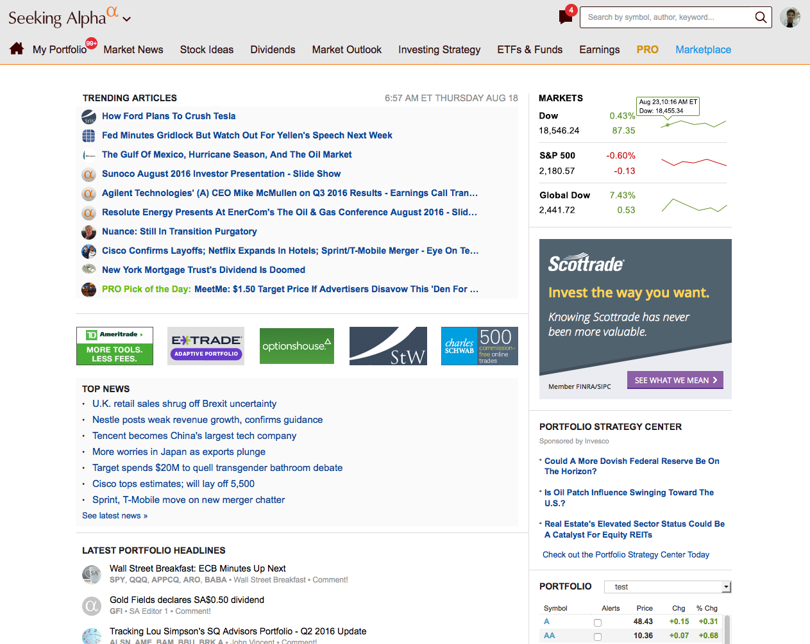The width and height of the screenshot is (810, 644).
Task: Tick the Alerts checkbox for symbol AA
Action: 598,637
